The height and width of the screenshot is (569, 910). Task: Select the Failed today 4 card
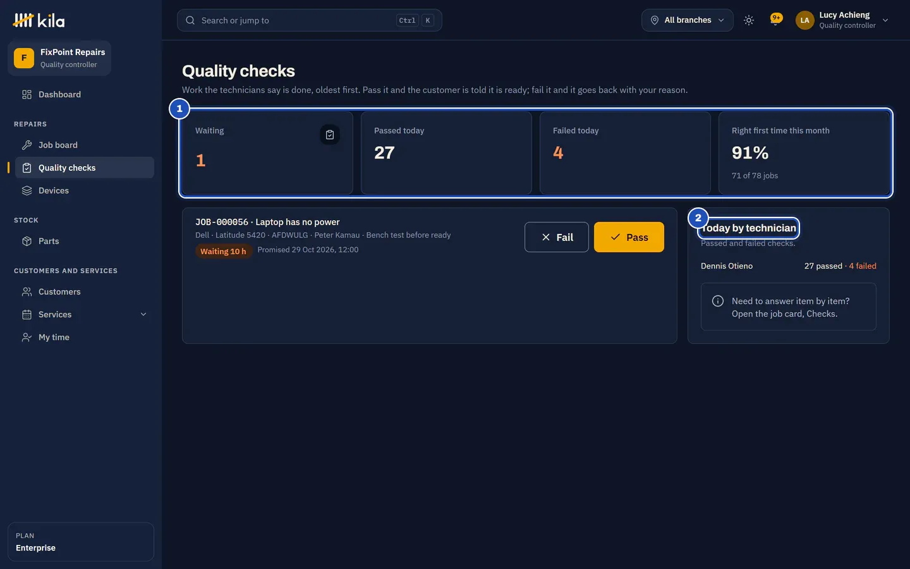pyautogui.click(x=625, y=153)
